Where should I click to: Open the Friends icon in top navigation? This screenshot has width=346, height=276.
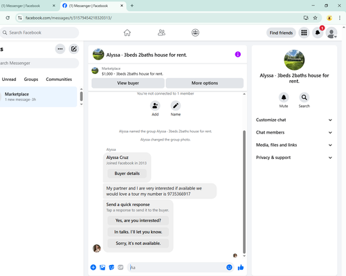point(161,33)
